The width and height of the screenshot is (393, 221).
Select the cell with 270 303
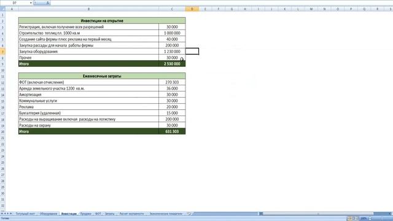click(x=172, y=82)
